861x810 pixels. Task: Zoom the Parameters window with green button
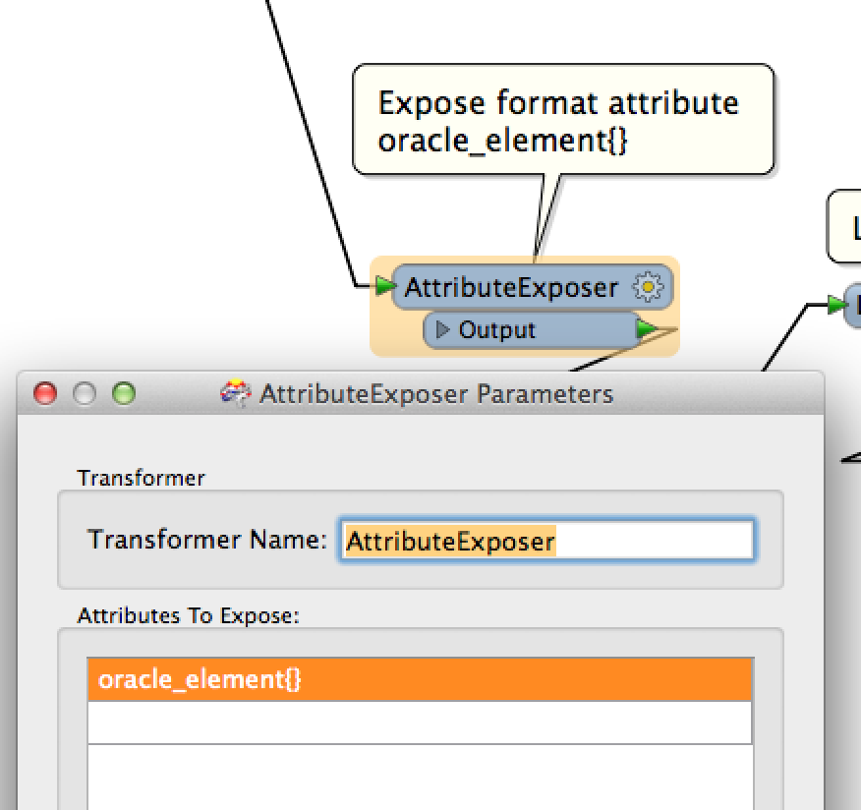(124, 393)
